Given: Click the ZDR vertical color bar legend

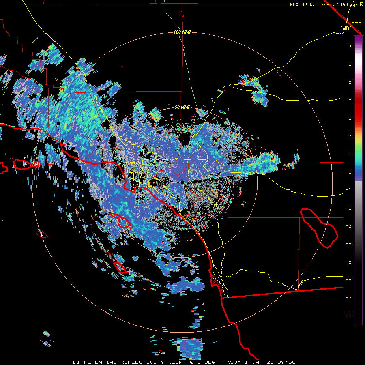Looking at the screenshot, I should click(358, 180).
